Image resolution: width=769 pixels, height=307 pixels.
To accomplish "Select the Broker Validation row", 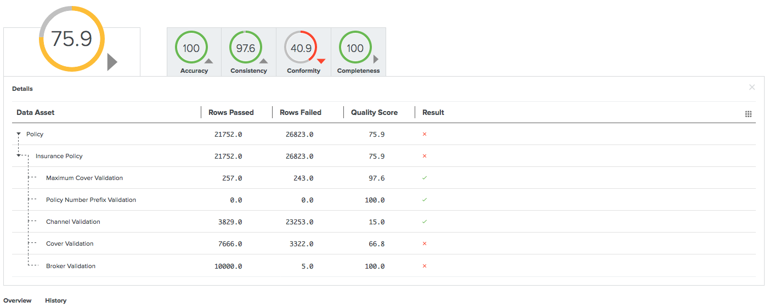I will (x=71, y=266).
